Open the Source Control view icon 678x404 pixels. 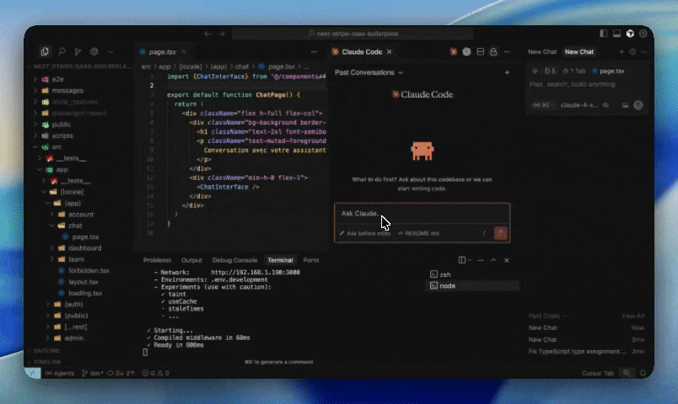78,52
